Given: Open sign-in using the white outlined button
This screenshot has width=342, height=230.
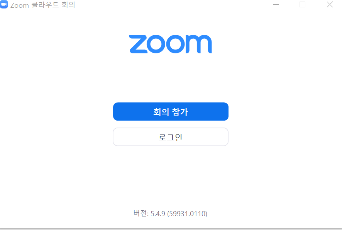Looking at the screenshot, I should coord(171,137).
